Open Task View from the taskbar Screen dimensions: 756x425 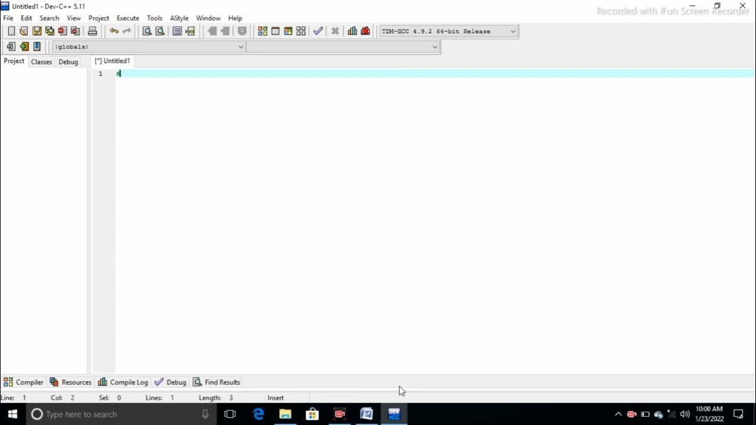[230, 414]
